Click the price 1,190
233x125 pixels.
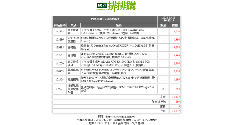tap(177, 79)
